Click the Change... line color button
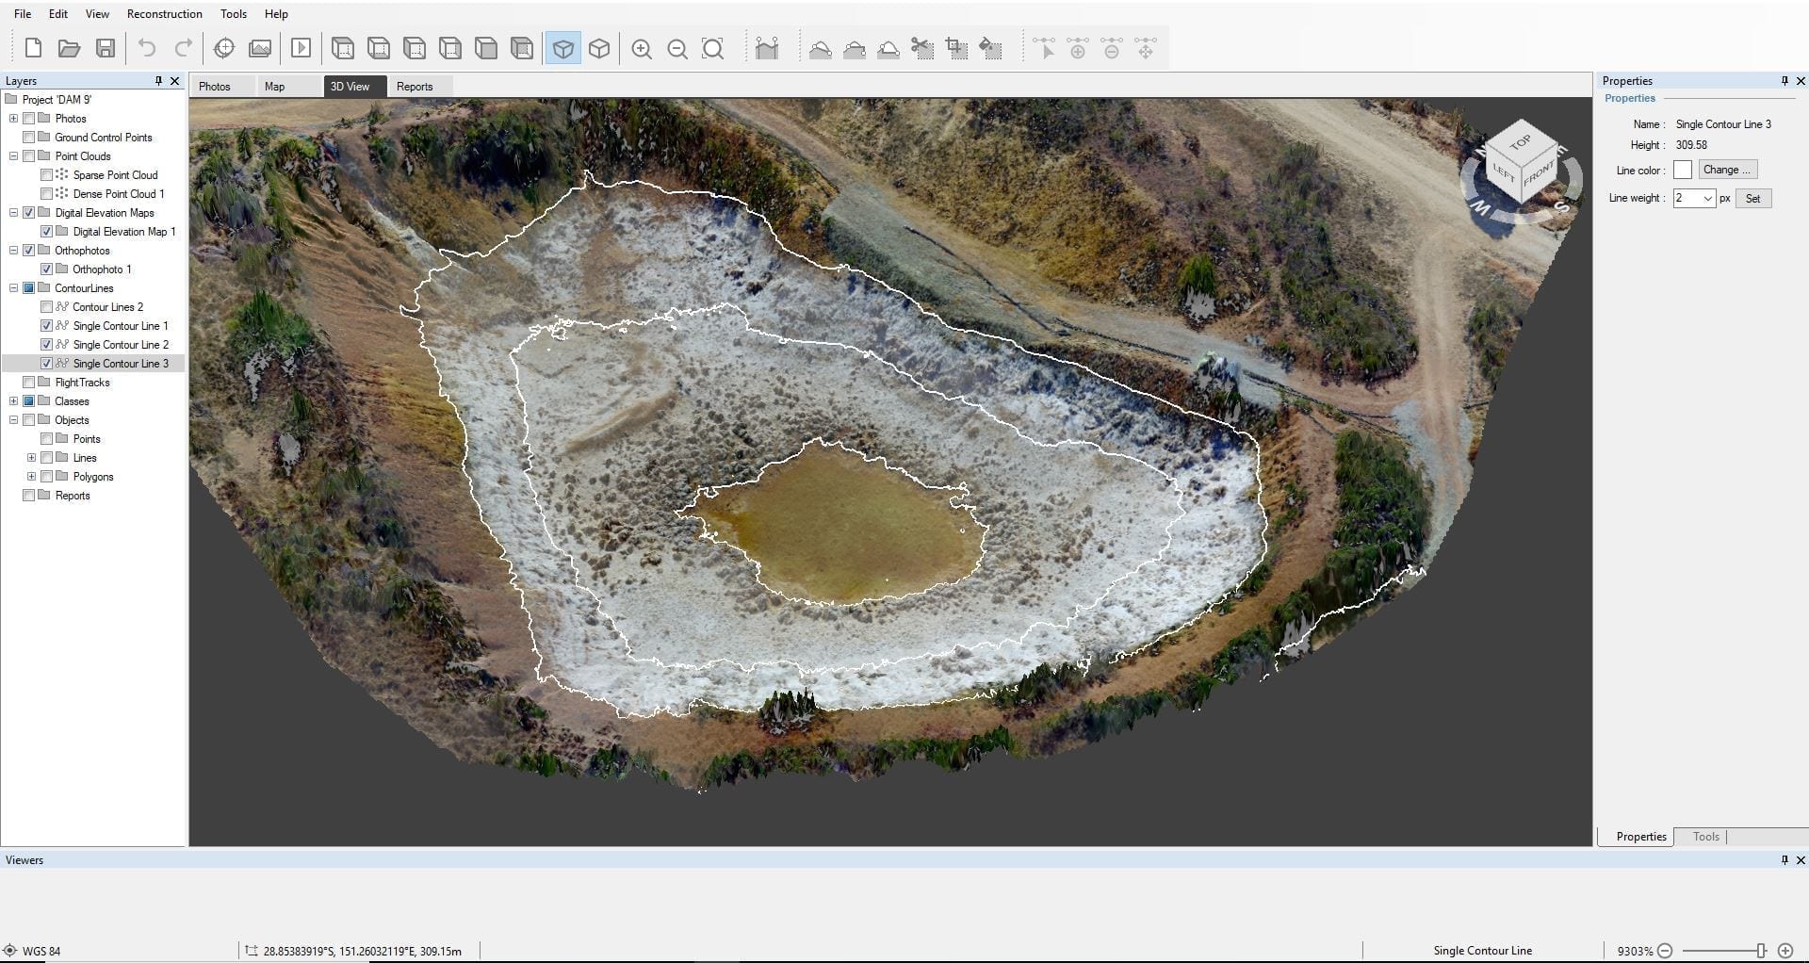This screenshot has height=963, width=1809. [1727, 171]
